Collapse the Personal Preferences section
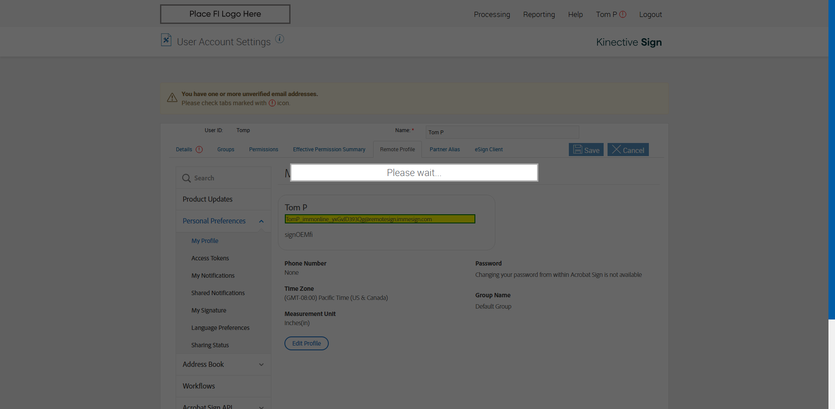Image resolution: width=835 pixels, height=409 pixels. point(261,221)
